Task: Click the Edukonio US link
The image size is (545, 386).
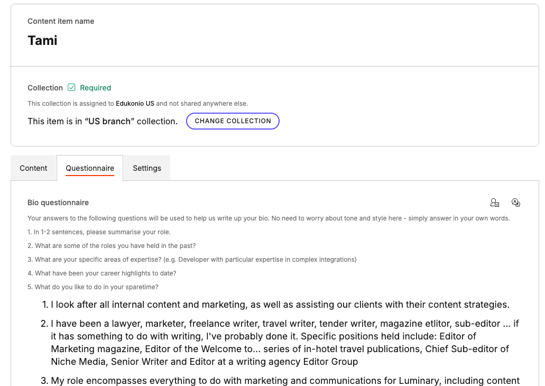Action: tap(135, 103)
